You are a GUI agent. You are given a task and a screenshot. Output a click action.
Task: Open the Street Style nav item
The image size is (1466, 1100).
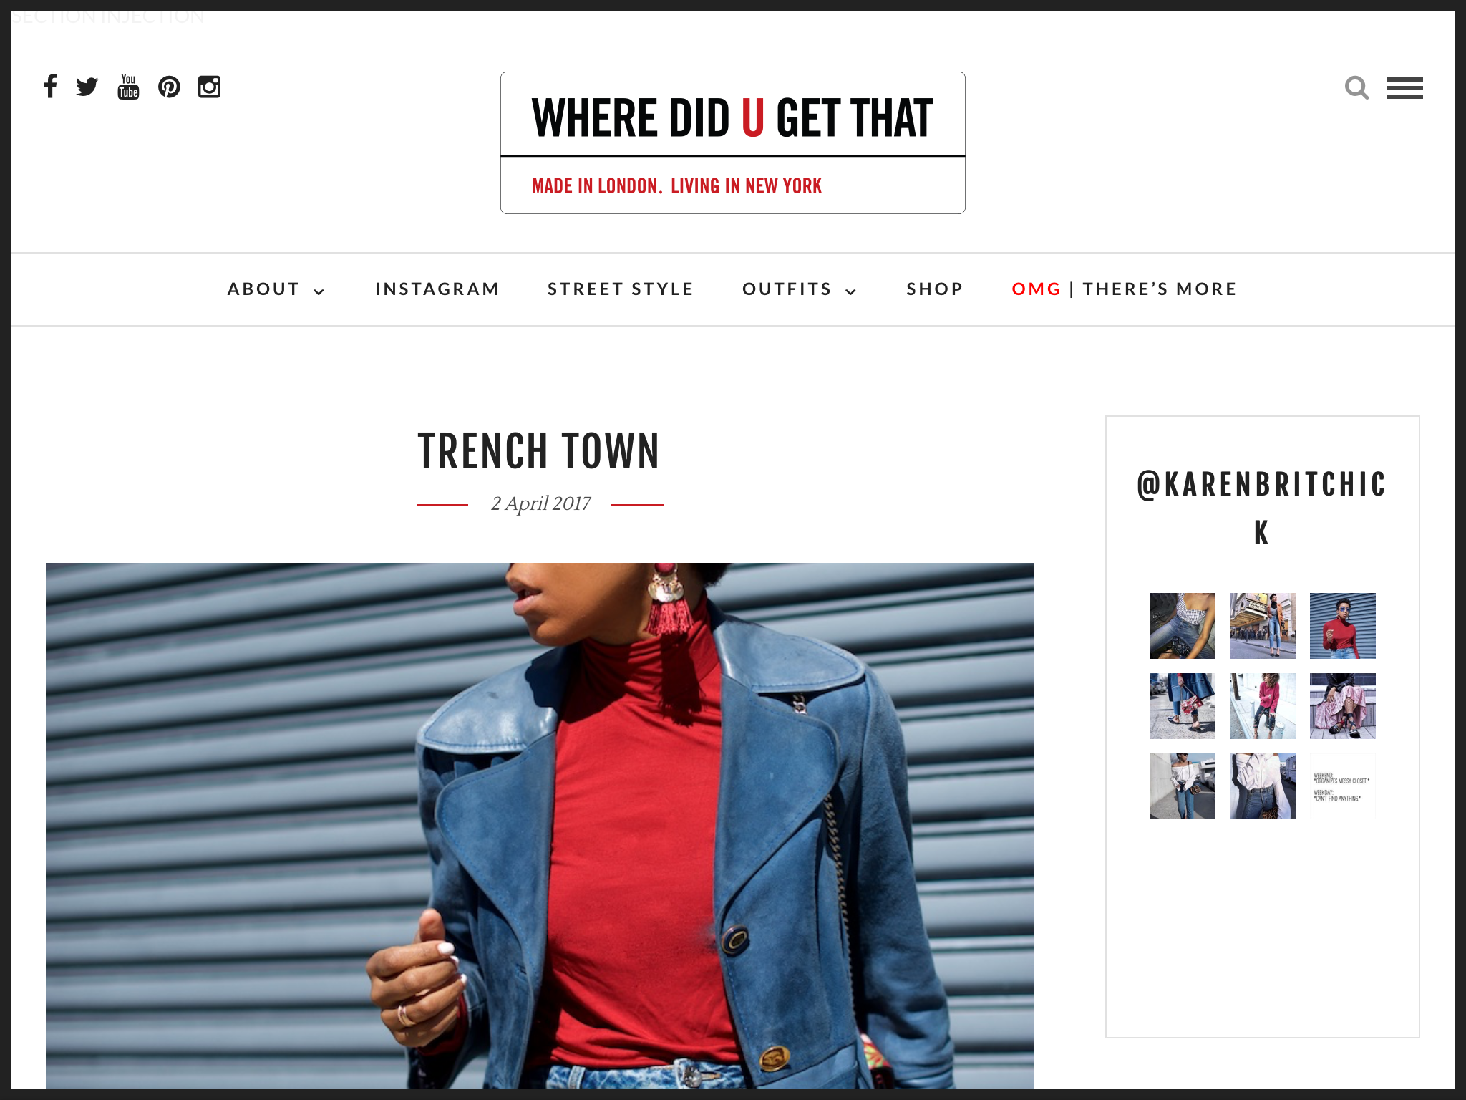621,289
